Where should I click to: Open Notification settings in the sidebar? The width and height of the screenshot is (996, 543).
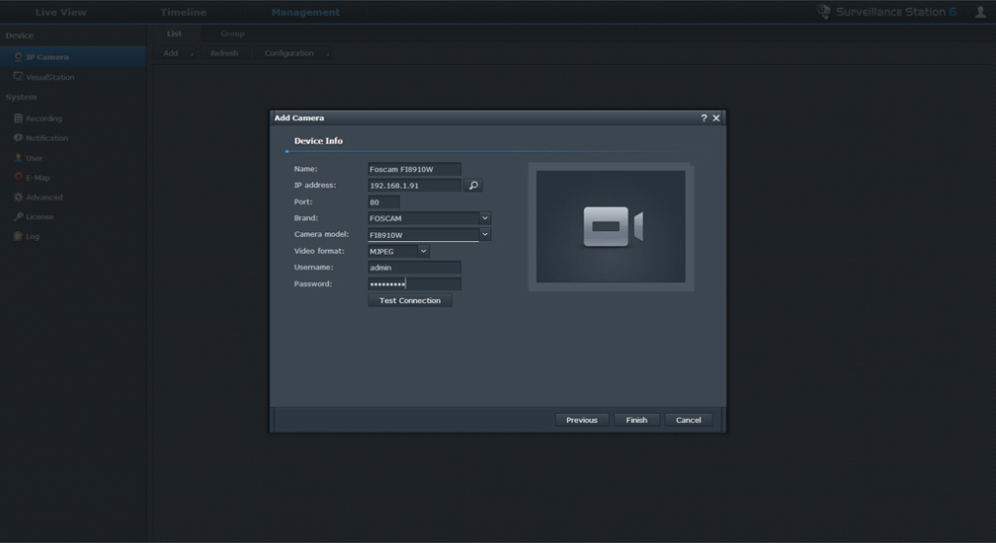(x=46, y=138)
